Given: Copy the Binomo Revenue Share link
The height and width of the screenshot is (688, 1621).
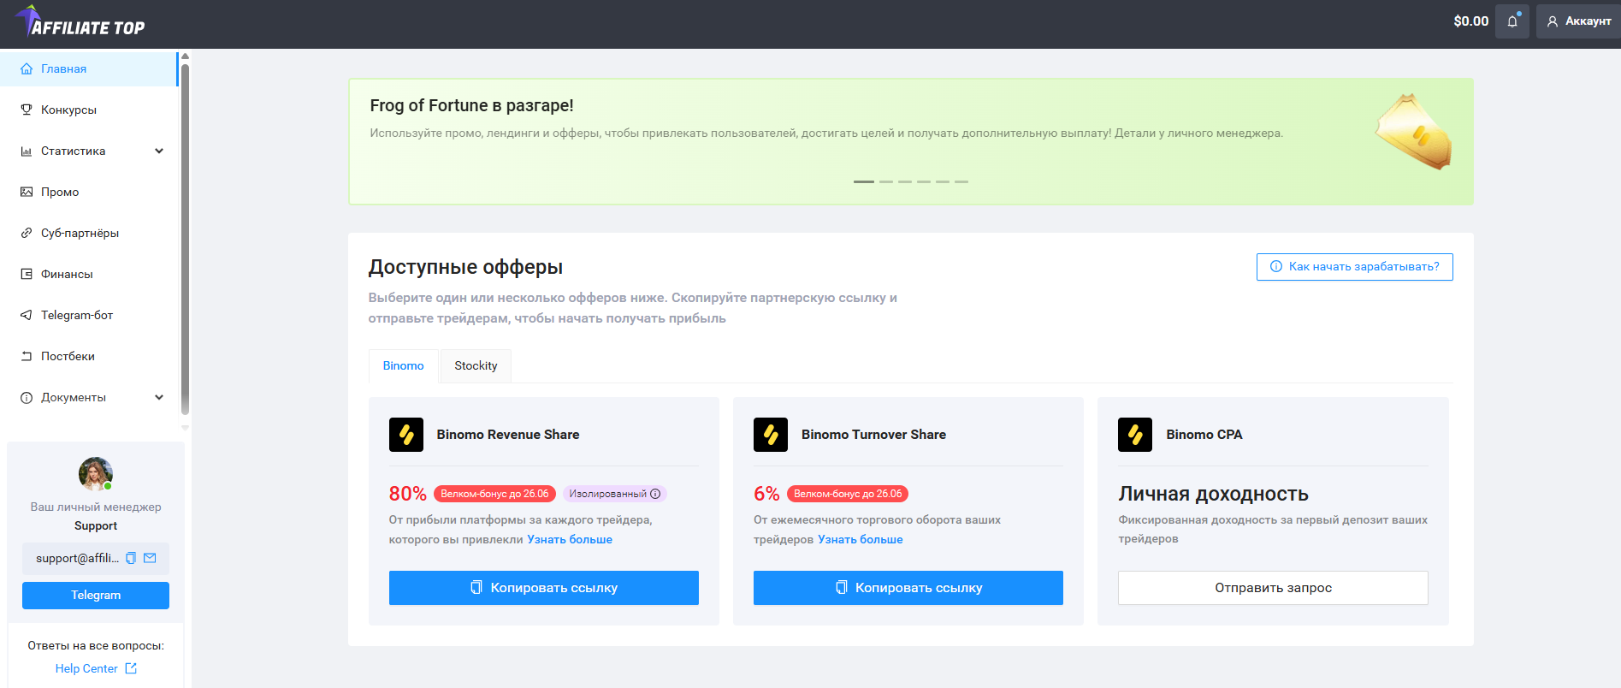Looking at the screenshot, I should [x=544, y=588].
